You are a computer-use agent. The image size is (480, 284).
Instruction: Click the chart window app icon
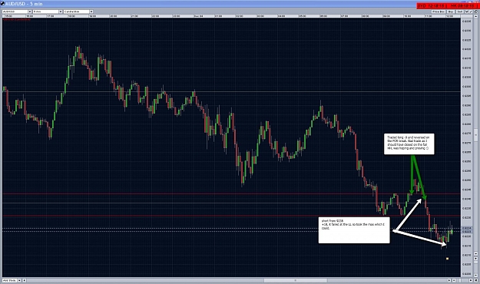[2, 4]
